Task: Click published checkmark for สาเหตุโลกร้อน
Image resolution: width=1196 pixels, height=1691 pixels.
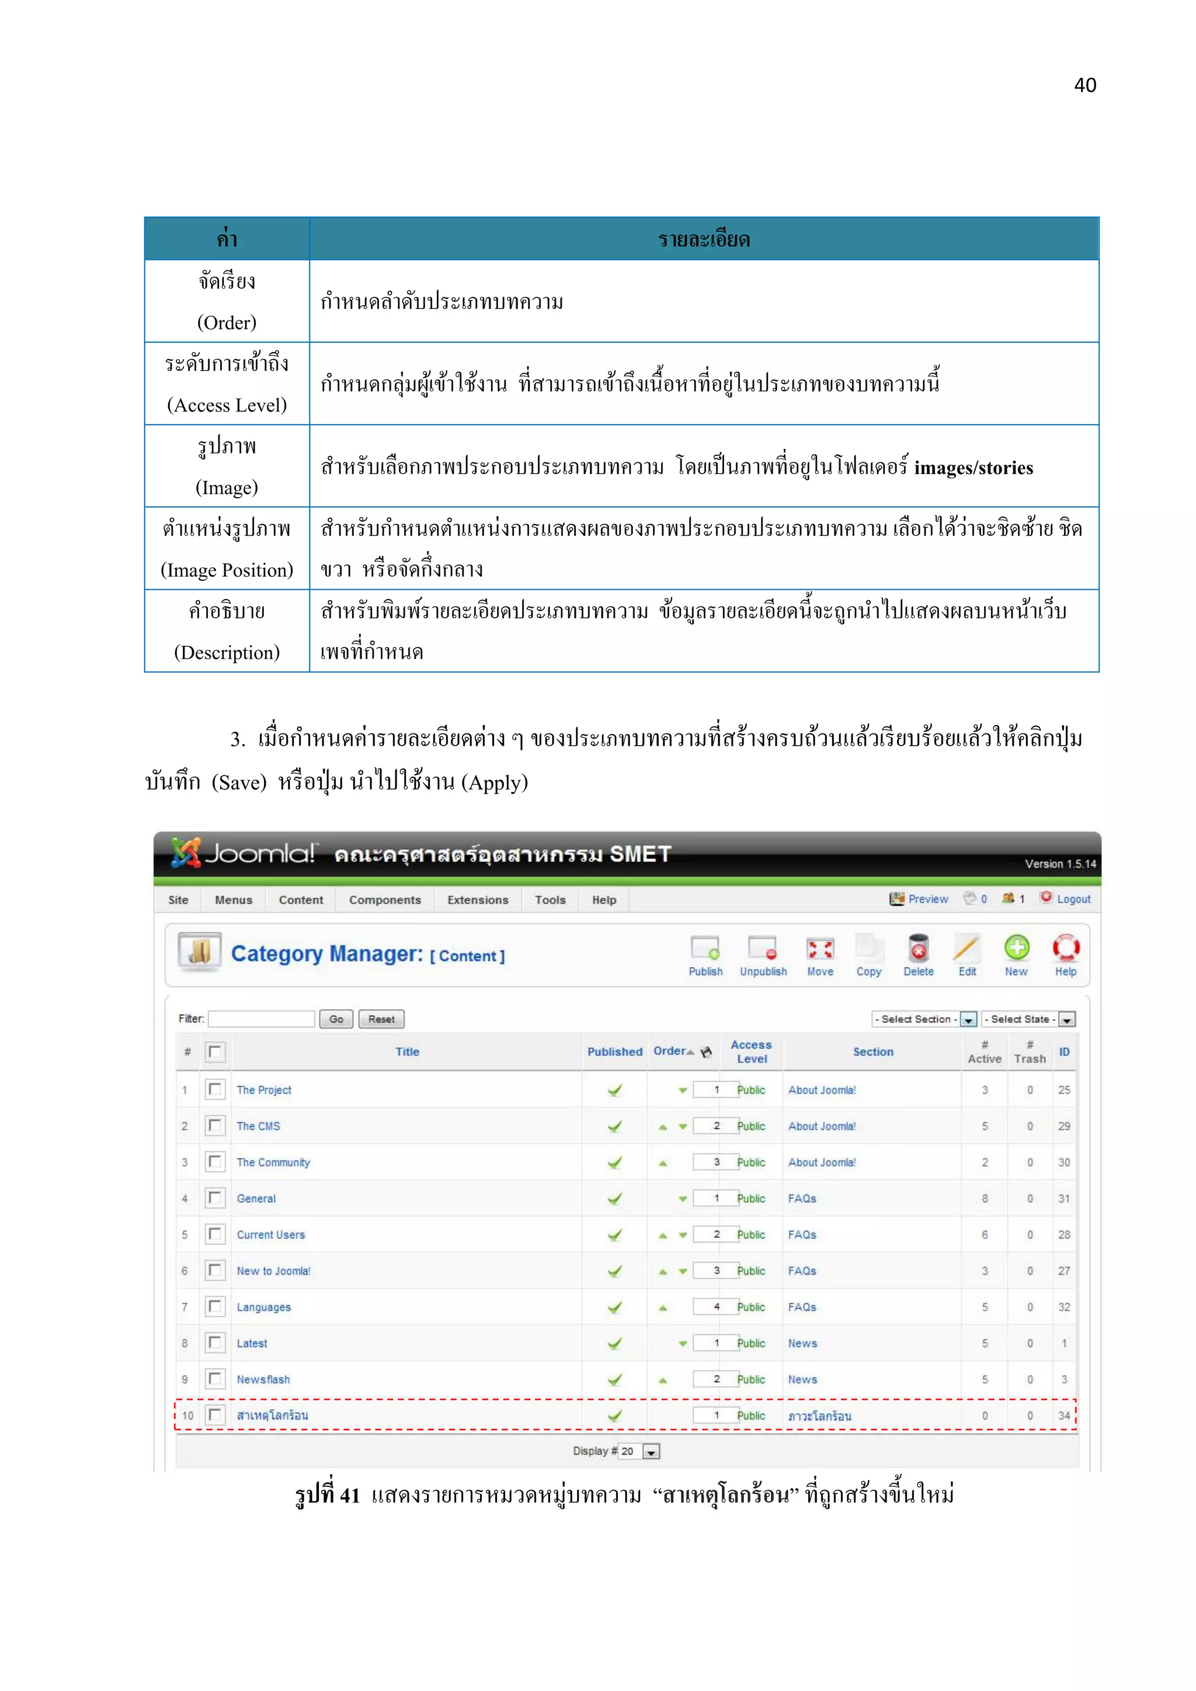Action: point(614,1415)
